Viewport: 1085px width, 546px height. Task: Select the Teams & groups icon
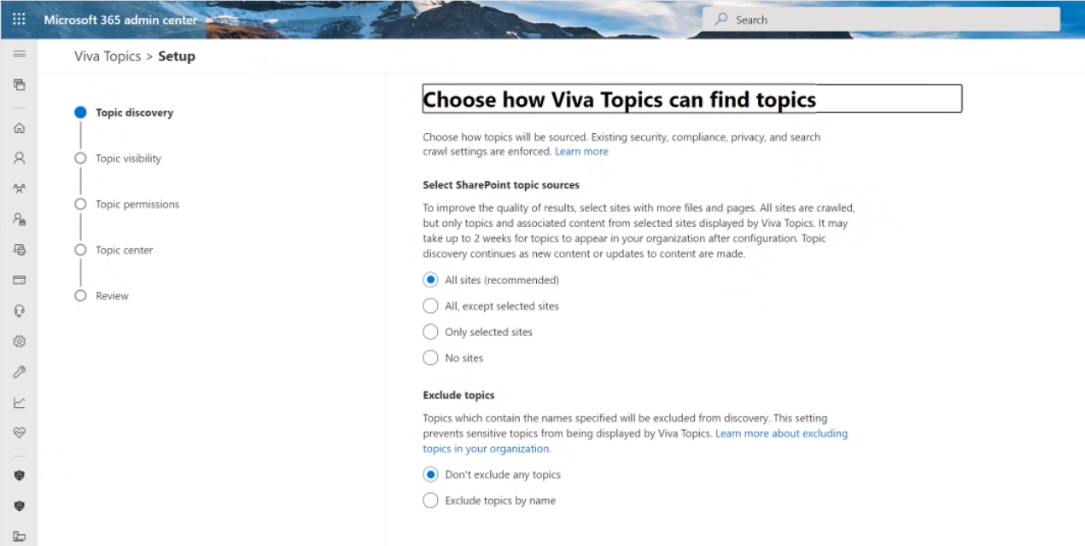19,188
